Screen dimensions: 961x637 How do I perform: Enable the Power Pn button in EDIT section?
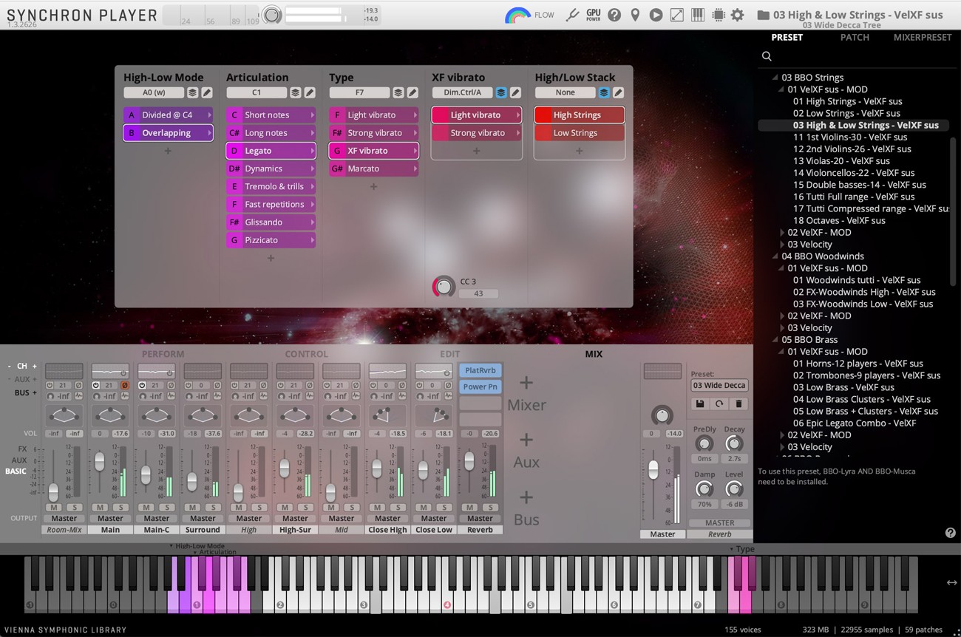pyautogui.click(x=480, y=386)
